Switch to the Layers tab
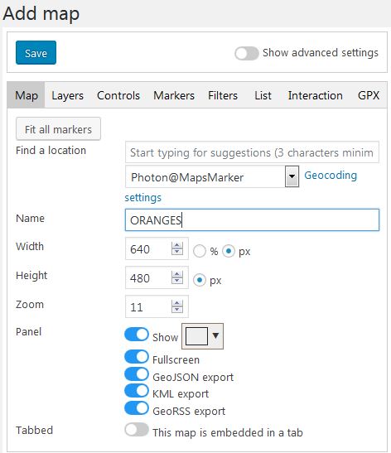The width and height of the screenshot is (391, 453). (67, 95)
